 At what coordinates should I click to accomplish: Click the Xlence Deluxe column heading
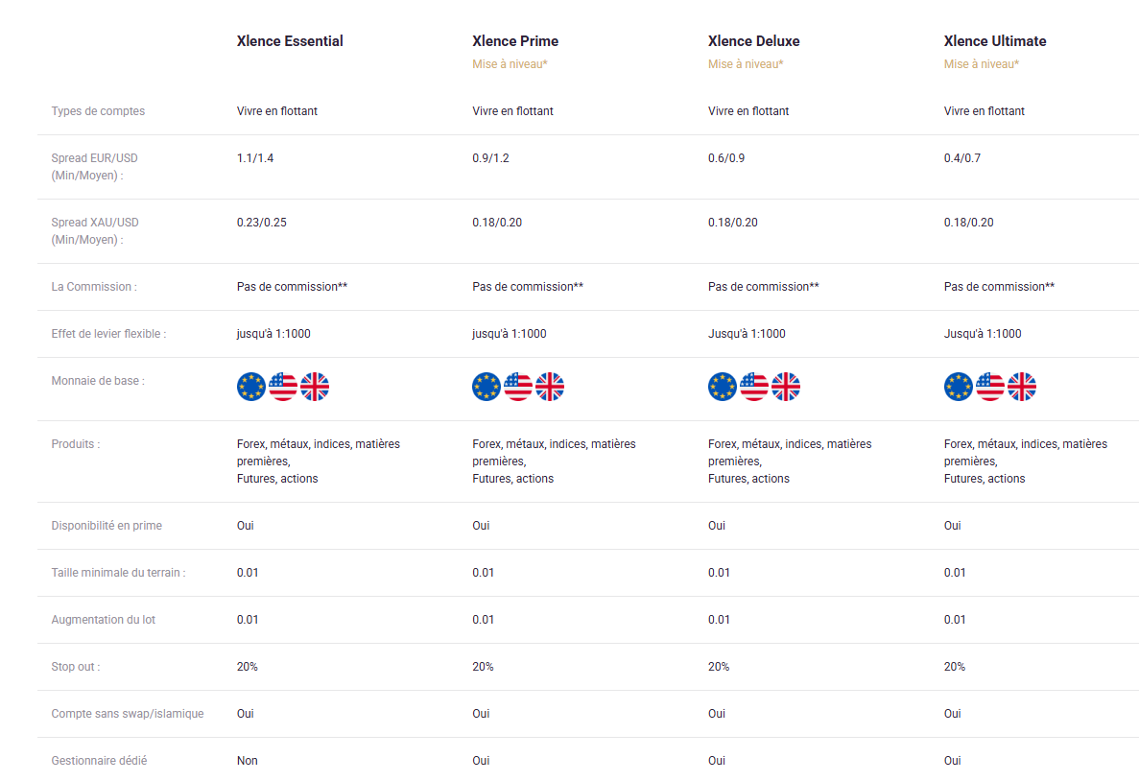754,41
